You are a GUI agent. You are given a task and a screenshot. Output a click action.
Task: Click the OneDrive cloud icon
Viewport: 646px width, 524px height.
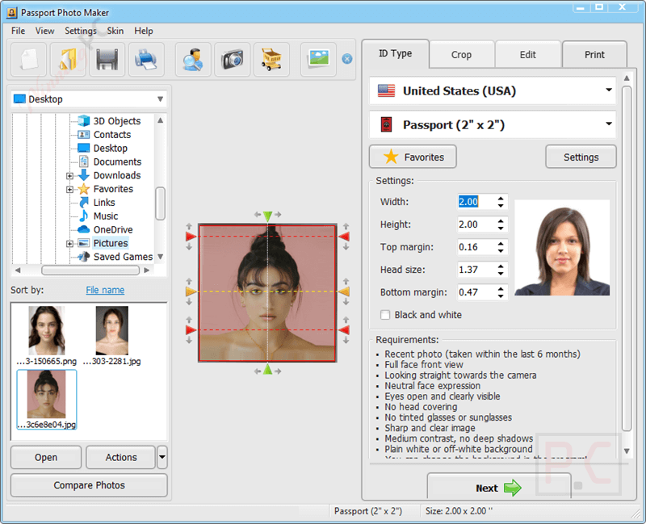[84, 229]
